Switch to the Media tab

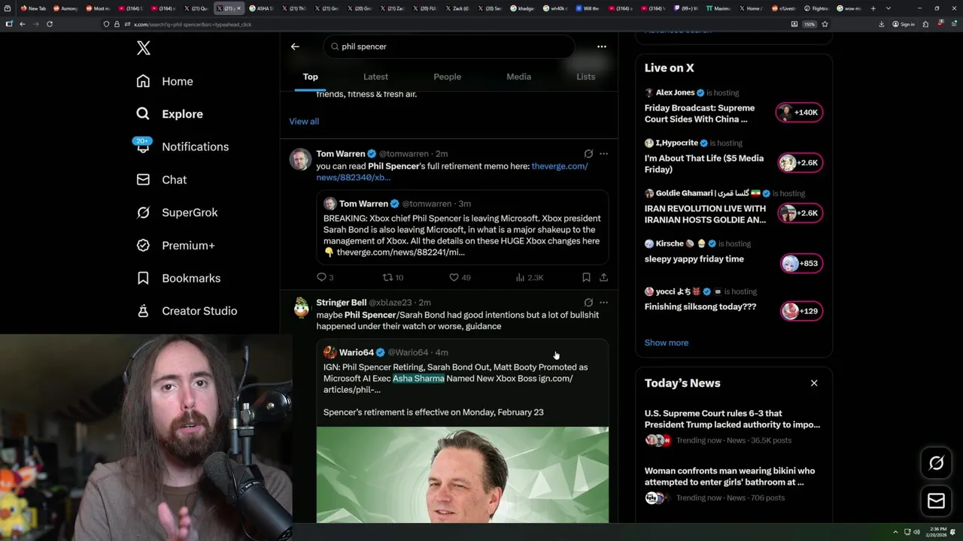[518, 77]
